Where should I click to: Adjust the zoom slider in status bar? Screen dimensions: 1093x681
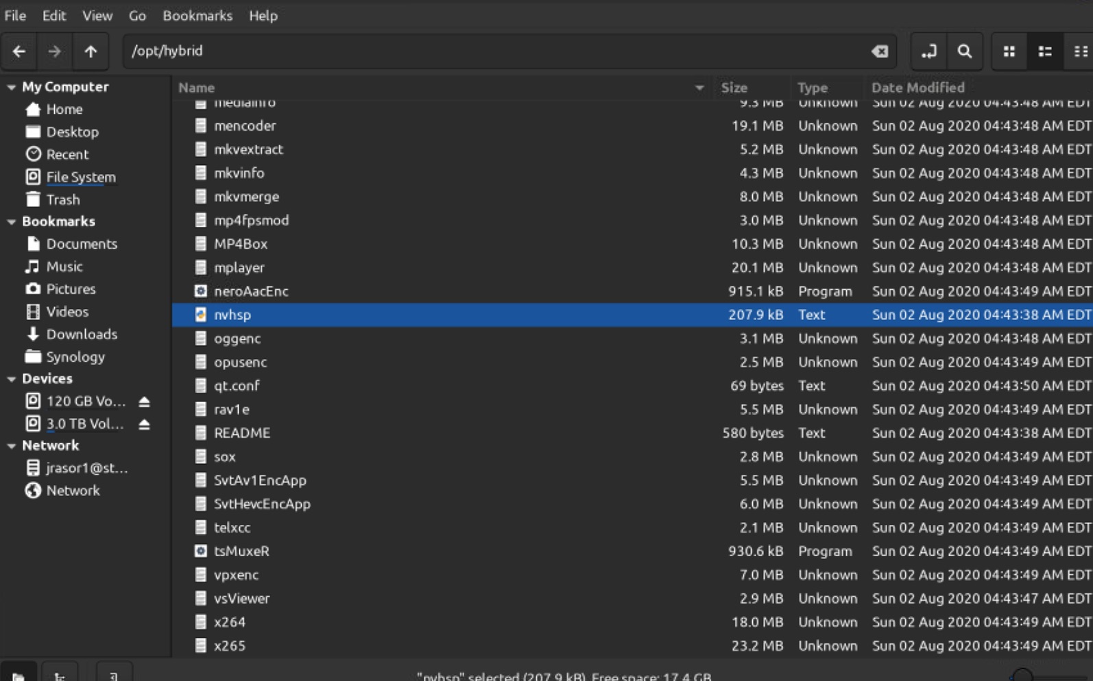(x=1022, y=676)
